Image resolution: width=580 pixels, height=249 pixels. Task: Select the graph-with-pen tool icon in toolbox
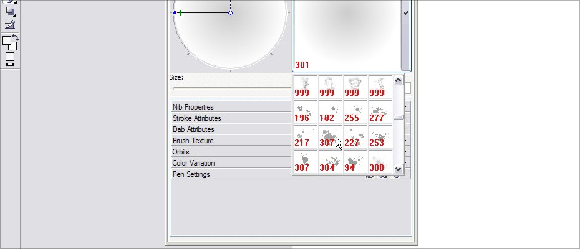[10, 25]
